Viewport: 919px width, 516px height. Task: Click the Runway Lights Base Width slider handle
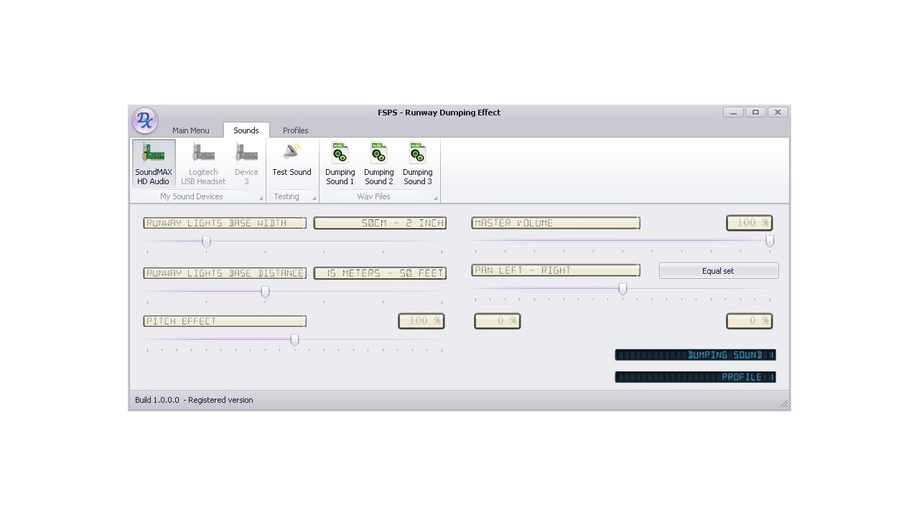[206, 242]
